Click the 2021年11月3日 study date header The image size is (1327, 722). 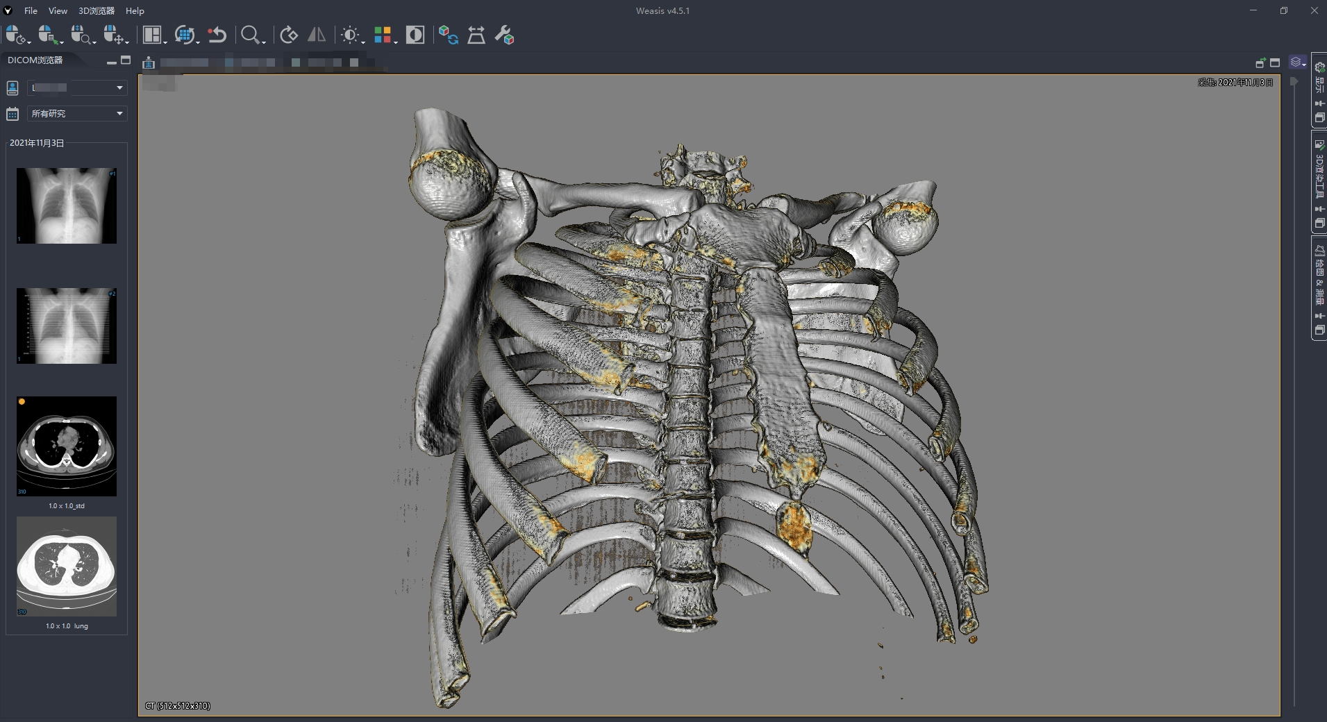pos(37,143)
